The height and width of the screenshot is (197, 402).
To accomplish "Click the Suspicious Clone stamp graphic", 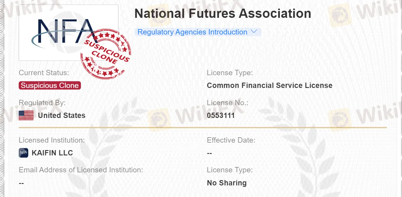I will tap(105, 53).
